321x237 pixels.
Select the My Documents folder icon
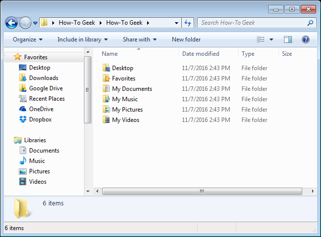pyautogui.click(x=106, y=88)
